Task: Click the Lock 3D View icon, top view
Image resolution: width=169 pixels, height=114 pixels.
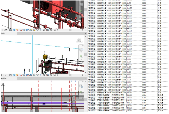Action: click(x=34, y=30)
